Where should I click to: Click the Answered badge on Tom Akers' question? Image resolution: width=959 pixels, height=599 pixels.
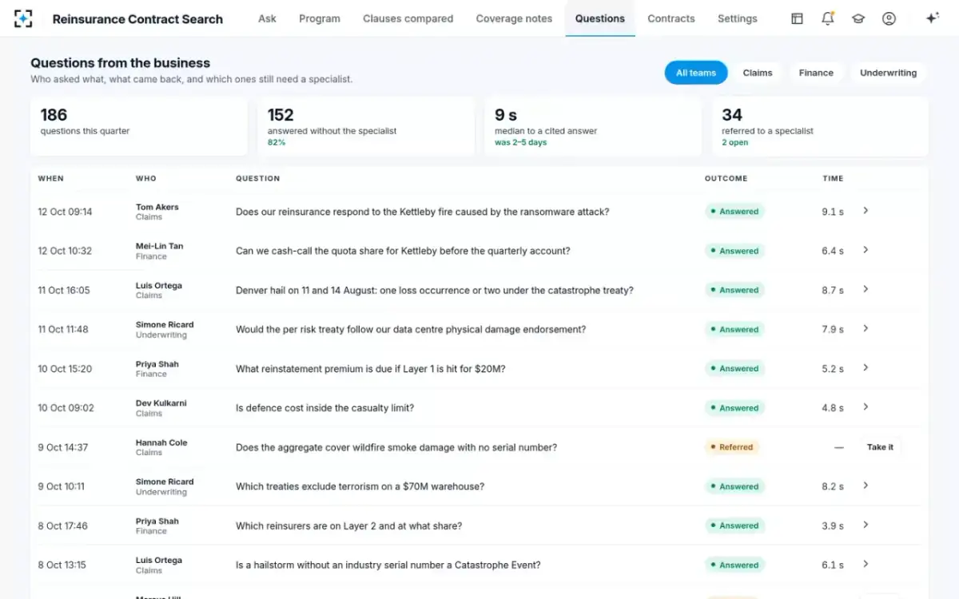click(x=734, y=212)
